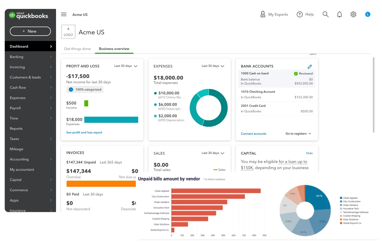
Task: Click the green Income bar
Action: 86,103
